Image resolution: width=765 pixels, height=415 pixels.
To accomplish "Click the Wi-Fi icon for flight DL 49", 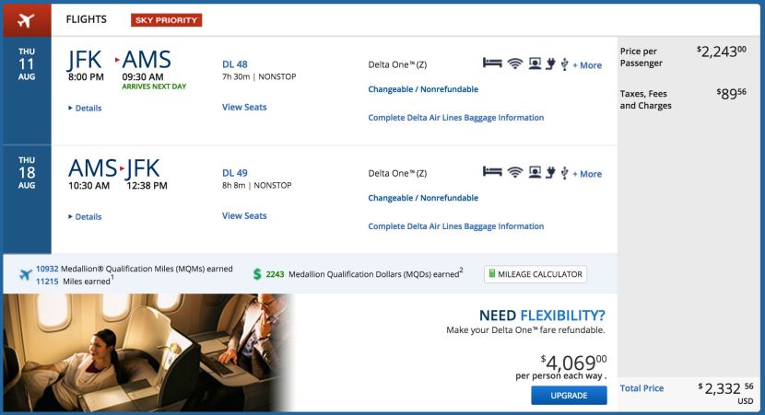I will tap(515, 172).
